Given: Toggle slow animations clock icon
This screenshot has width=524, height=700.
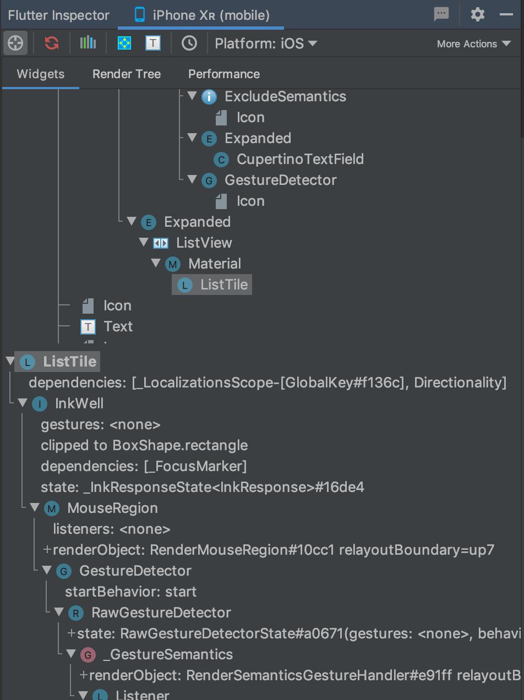Looking at the screenshot, I should tap(189, 43).
